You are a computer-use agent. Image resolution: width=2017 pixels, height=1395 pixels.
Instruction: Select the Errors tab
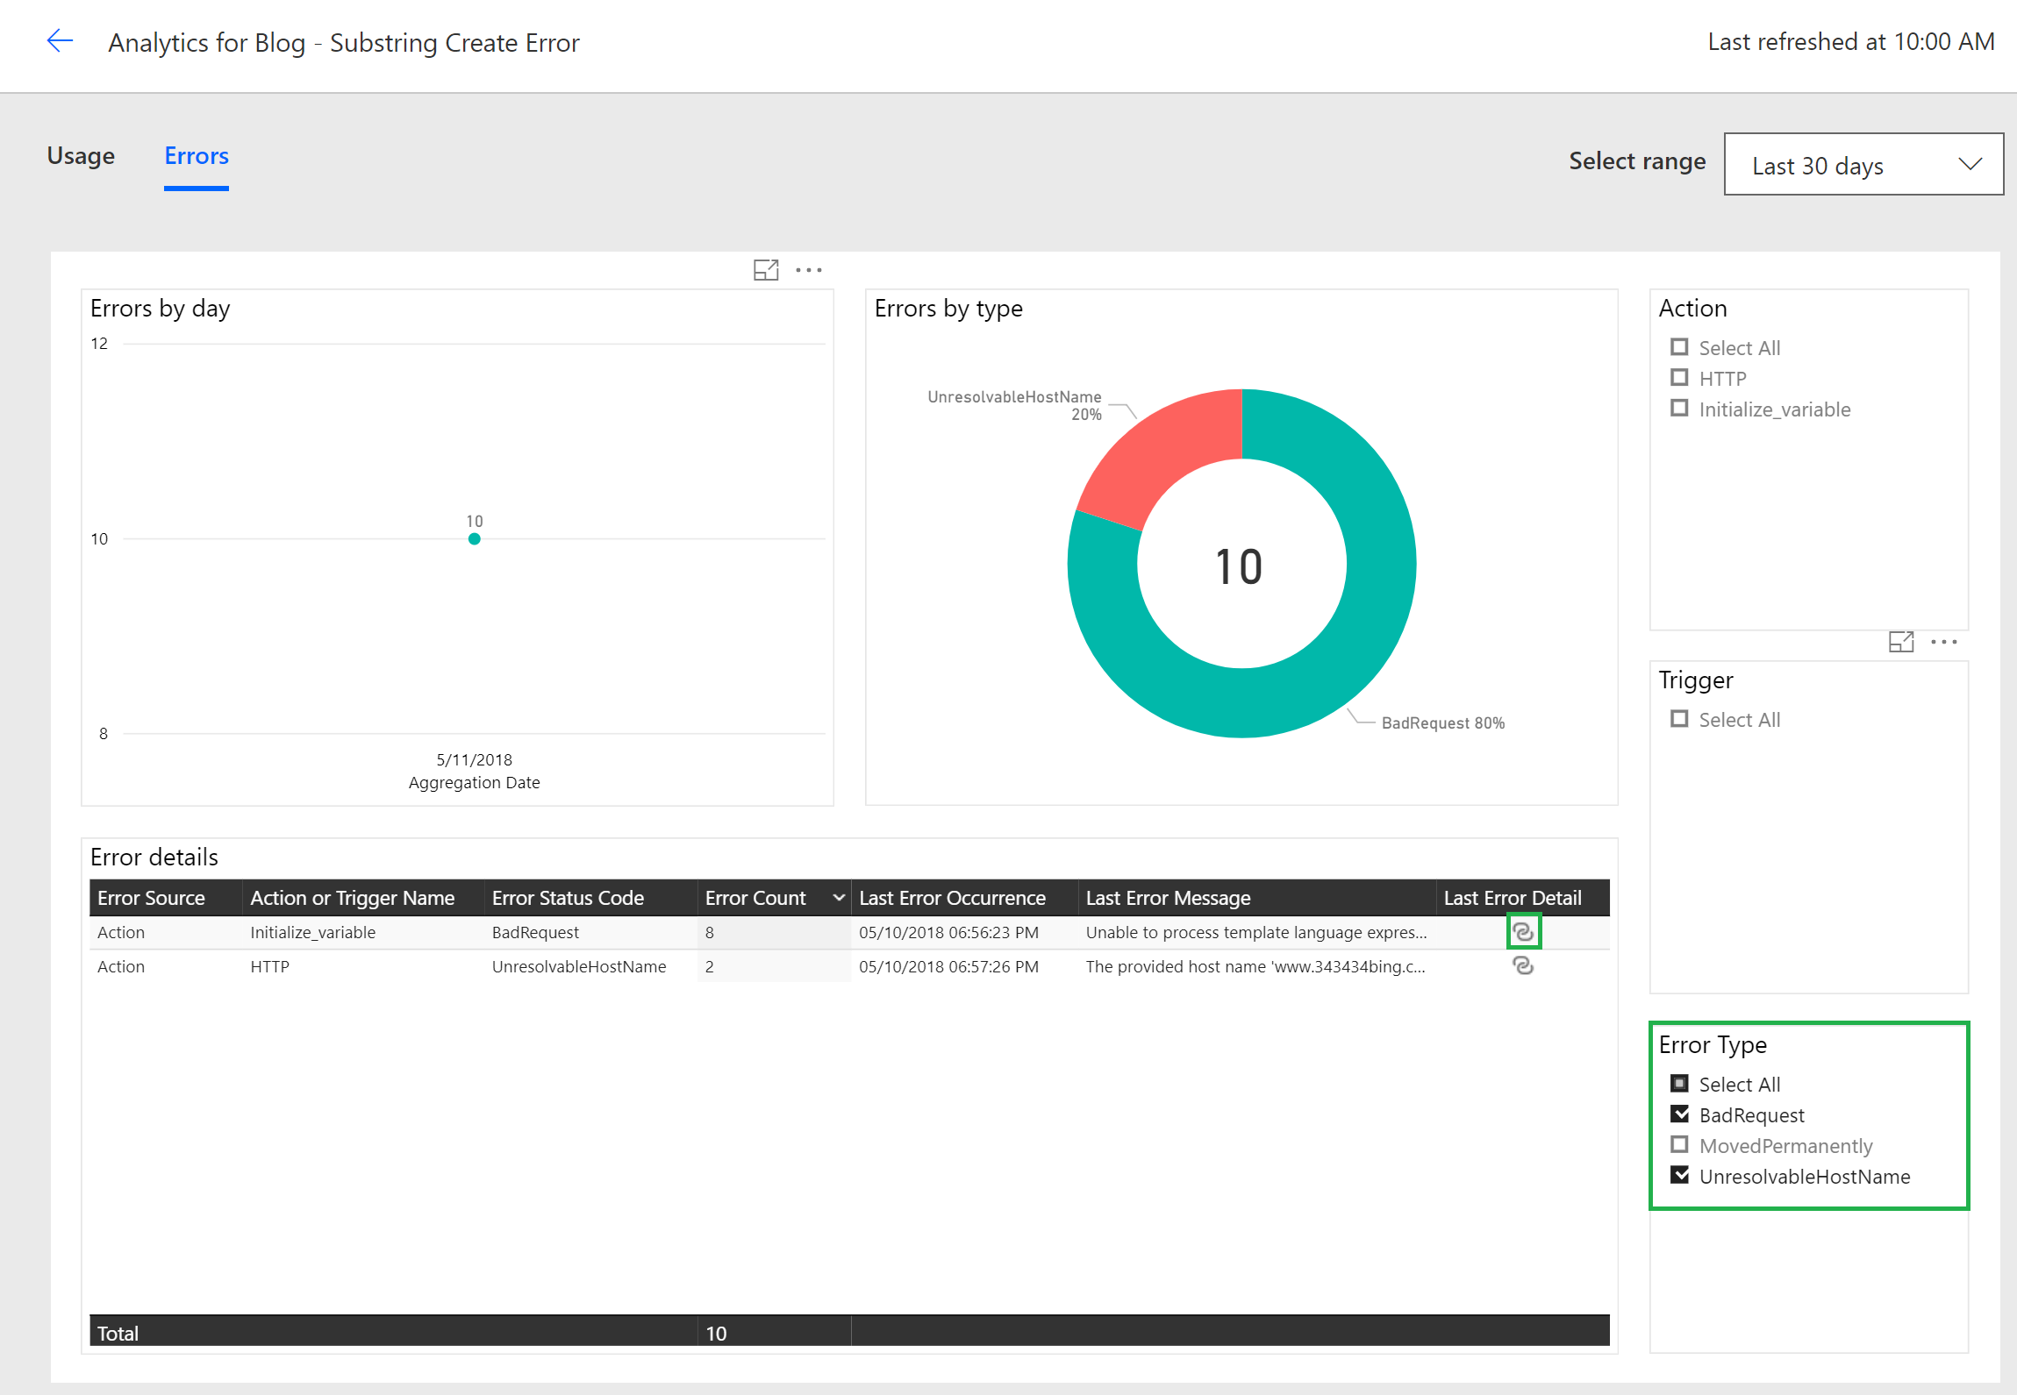tap(196, 156)
